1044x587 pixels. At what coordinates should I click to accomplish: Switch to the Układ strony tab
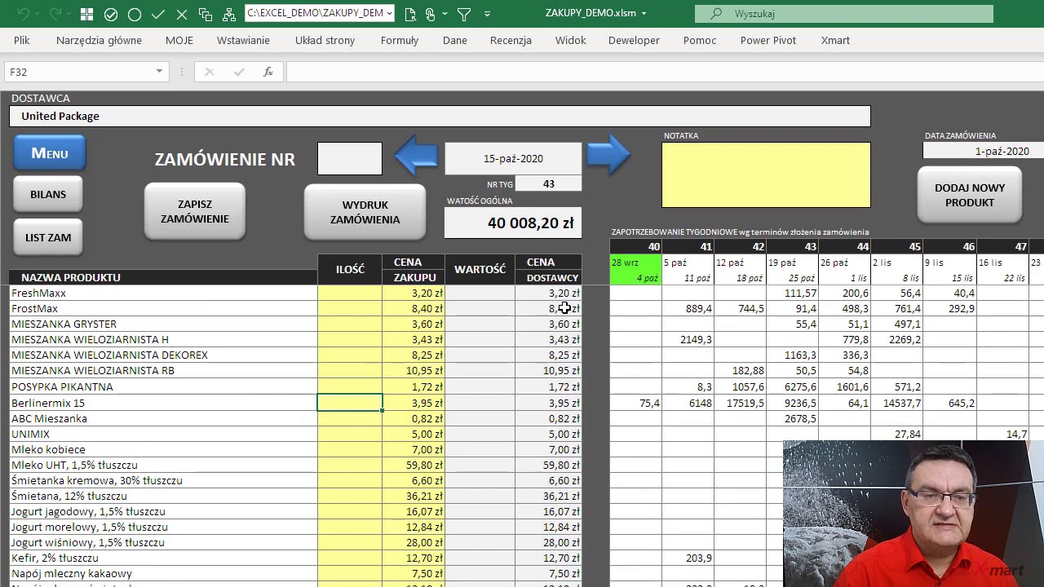click(325, 40)
